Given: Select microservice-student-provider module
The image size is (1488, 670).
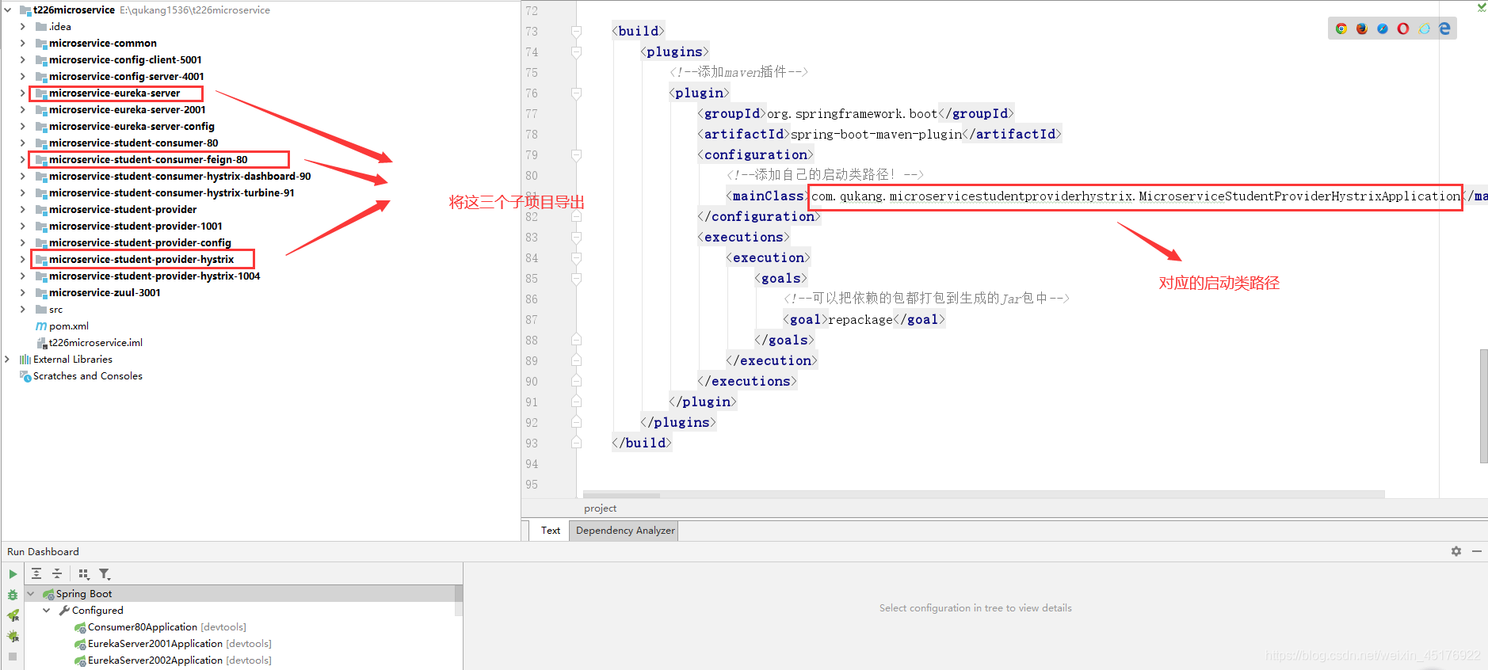Looking at the screenshot, I should [123, 210].
